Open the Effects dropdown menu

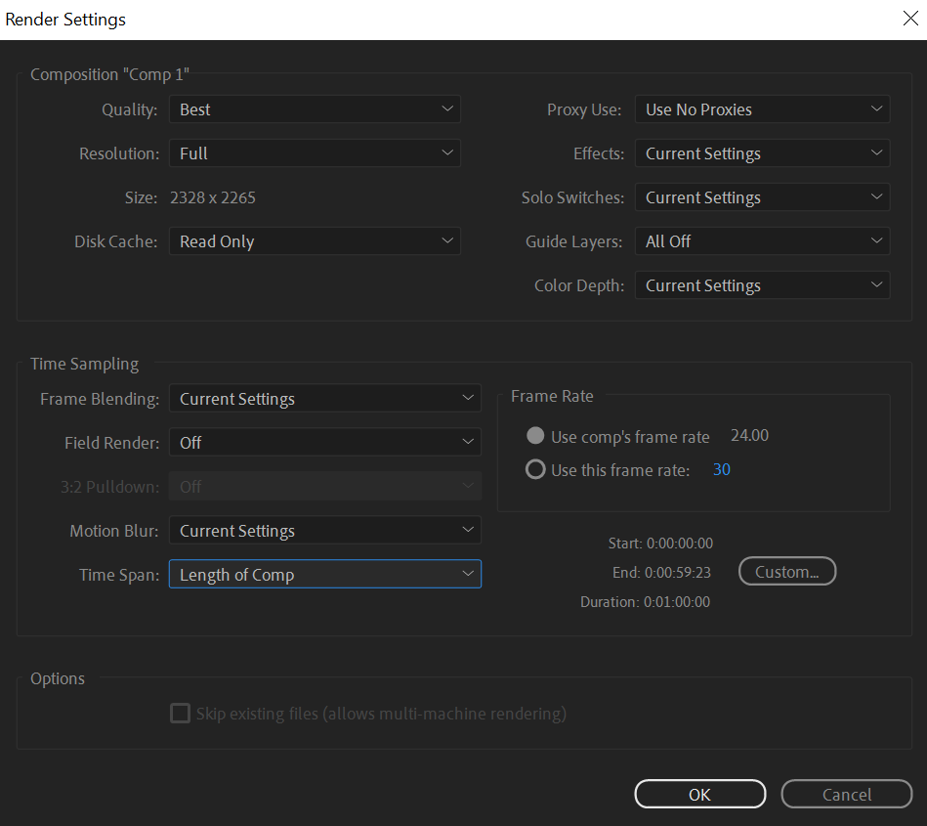pos(761,153)
